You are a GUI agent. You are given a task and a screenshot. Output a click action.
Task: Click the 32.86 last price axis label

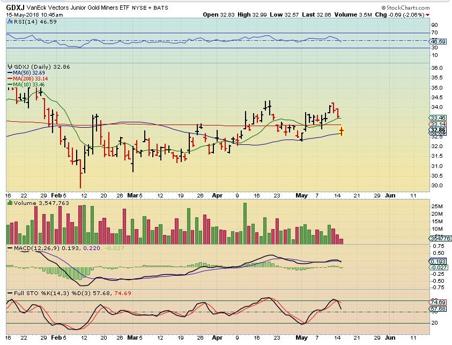438,130
